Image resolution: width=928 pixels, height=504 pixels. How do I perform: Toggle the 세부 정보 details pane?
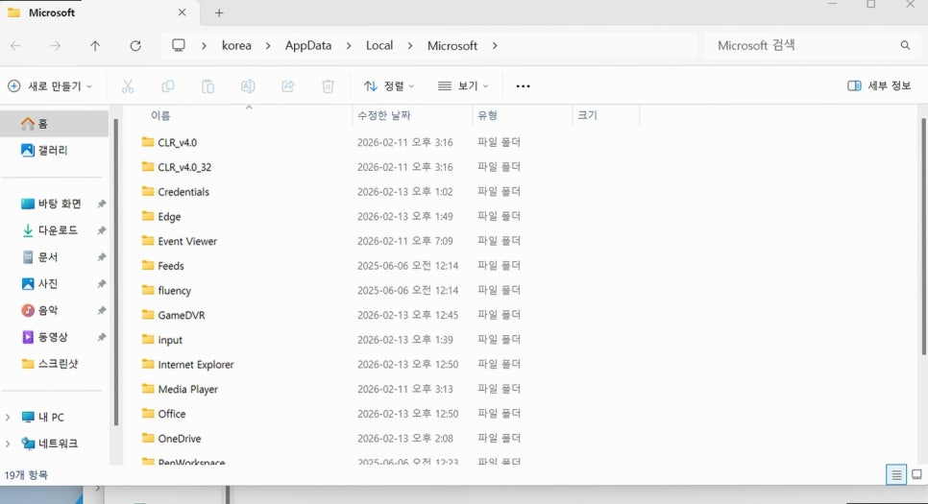click(x=879, y=86)
